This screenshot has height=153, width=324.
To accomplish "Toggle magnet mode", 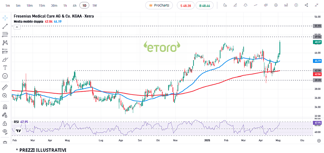I will click(5, 107).
